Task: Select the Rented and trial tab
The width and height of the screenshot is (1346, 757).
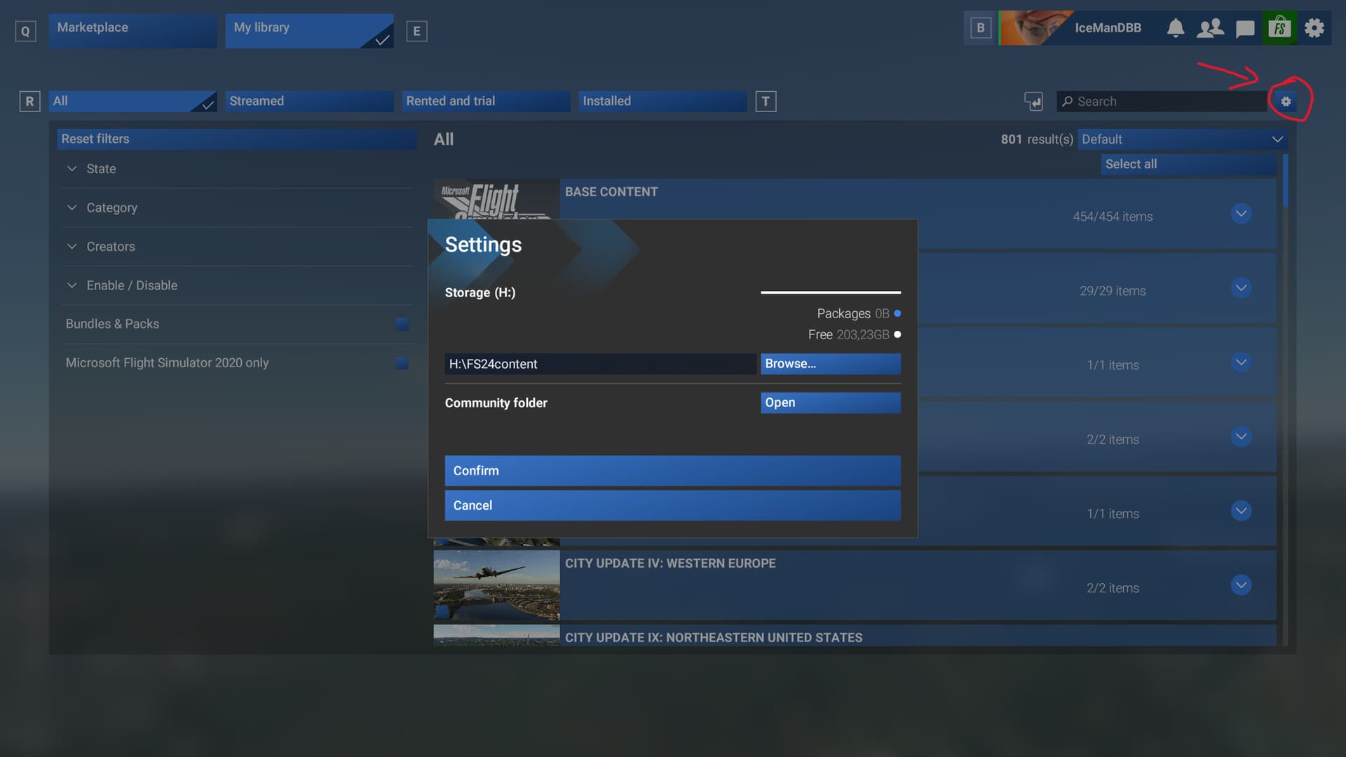Action: (486, 102)
